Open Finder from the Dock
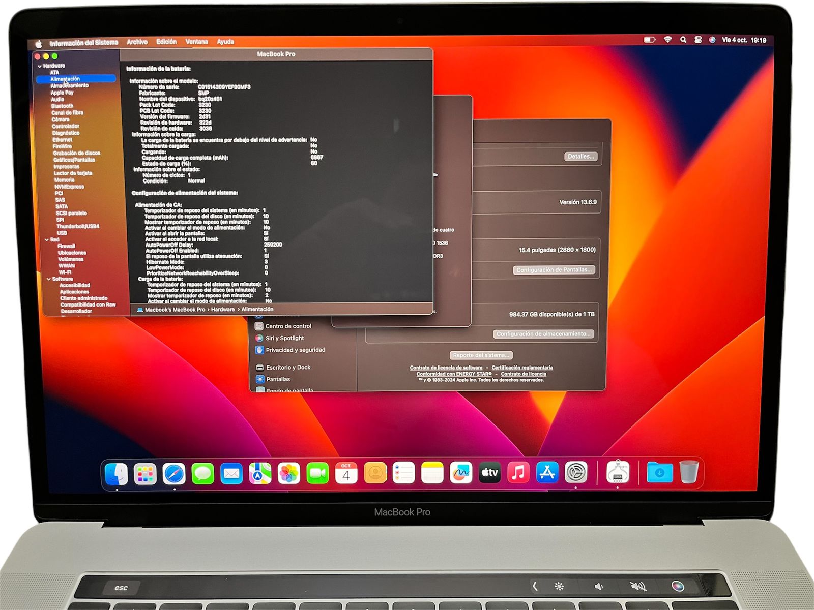 pyautogui.click(x=117, y=474)
